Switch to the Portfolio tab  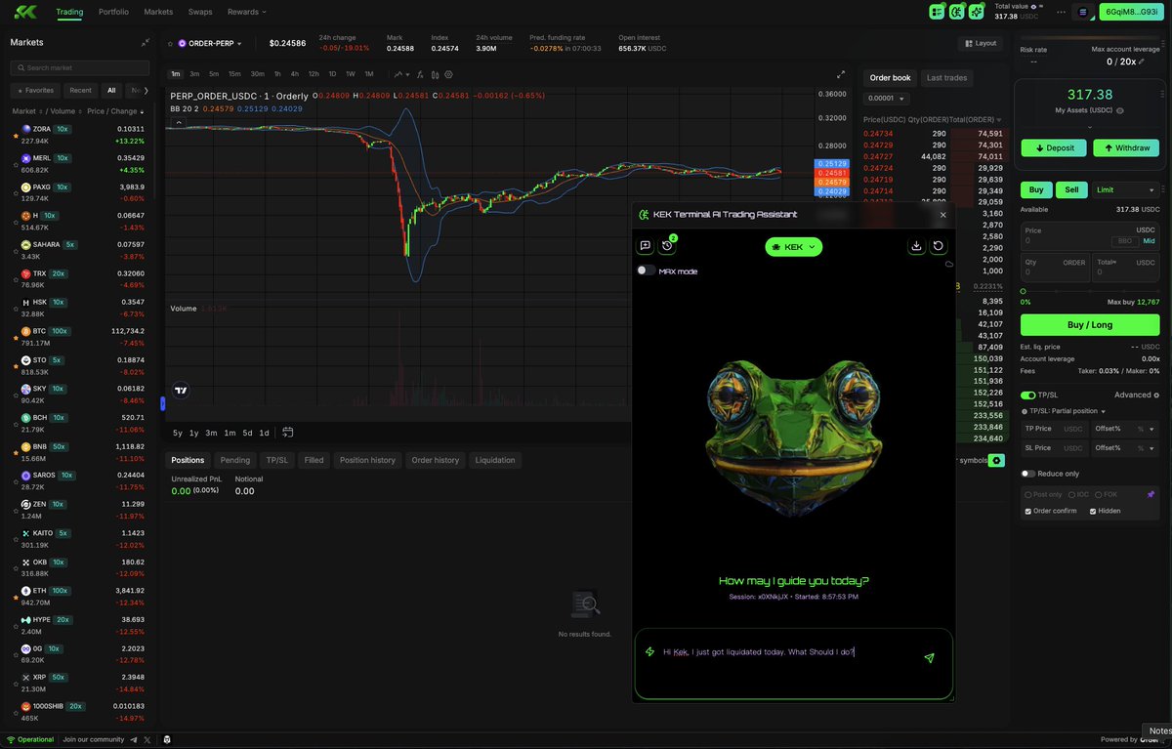[x=113, y=12]
